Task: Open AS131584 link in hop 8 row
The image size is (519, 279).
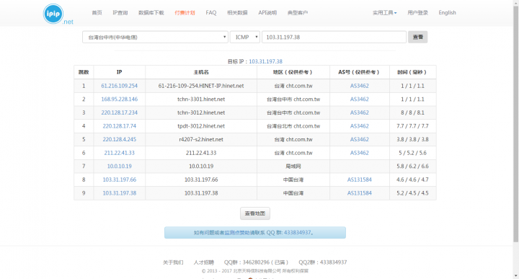Action: pos(360,180)
